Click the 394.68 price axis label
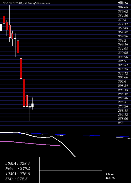The image size is (131, 183). [123, 8]
